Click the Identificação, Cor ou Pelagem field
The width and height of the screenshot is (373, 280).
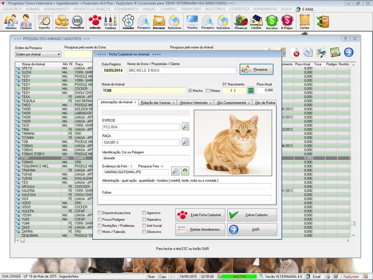145,158
